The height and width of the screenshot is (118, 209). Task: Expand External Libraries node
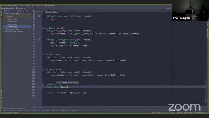coord(4,29)
